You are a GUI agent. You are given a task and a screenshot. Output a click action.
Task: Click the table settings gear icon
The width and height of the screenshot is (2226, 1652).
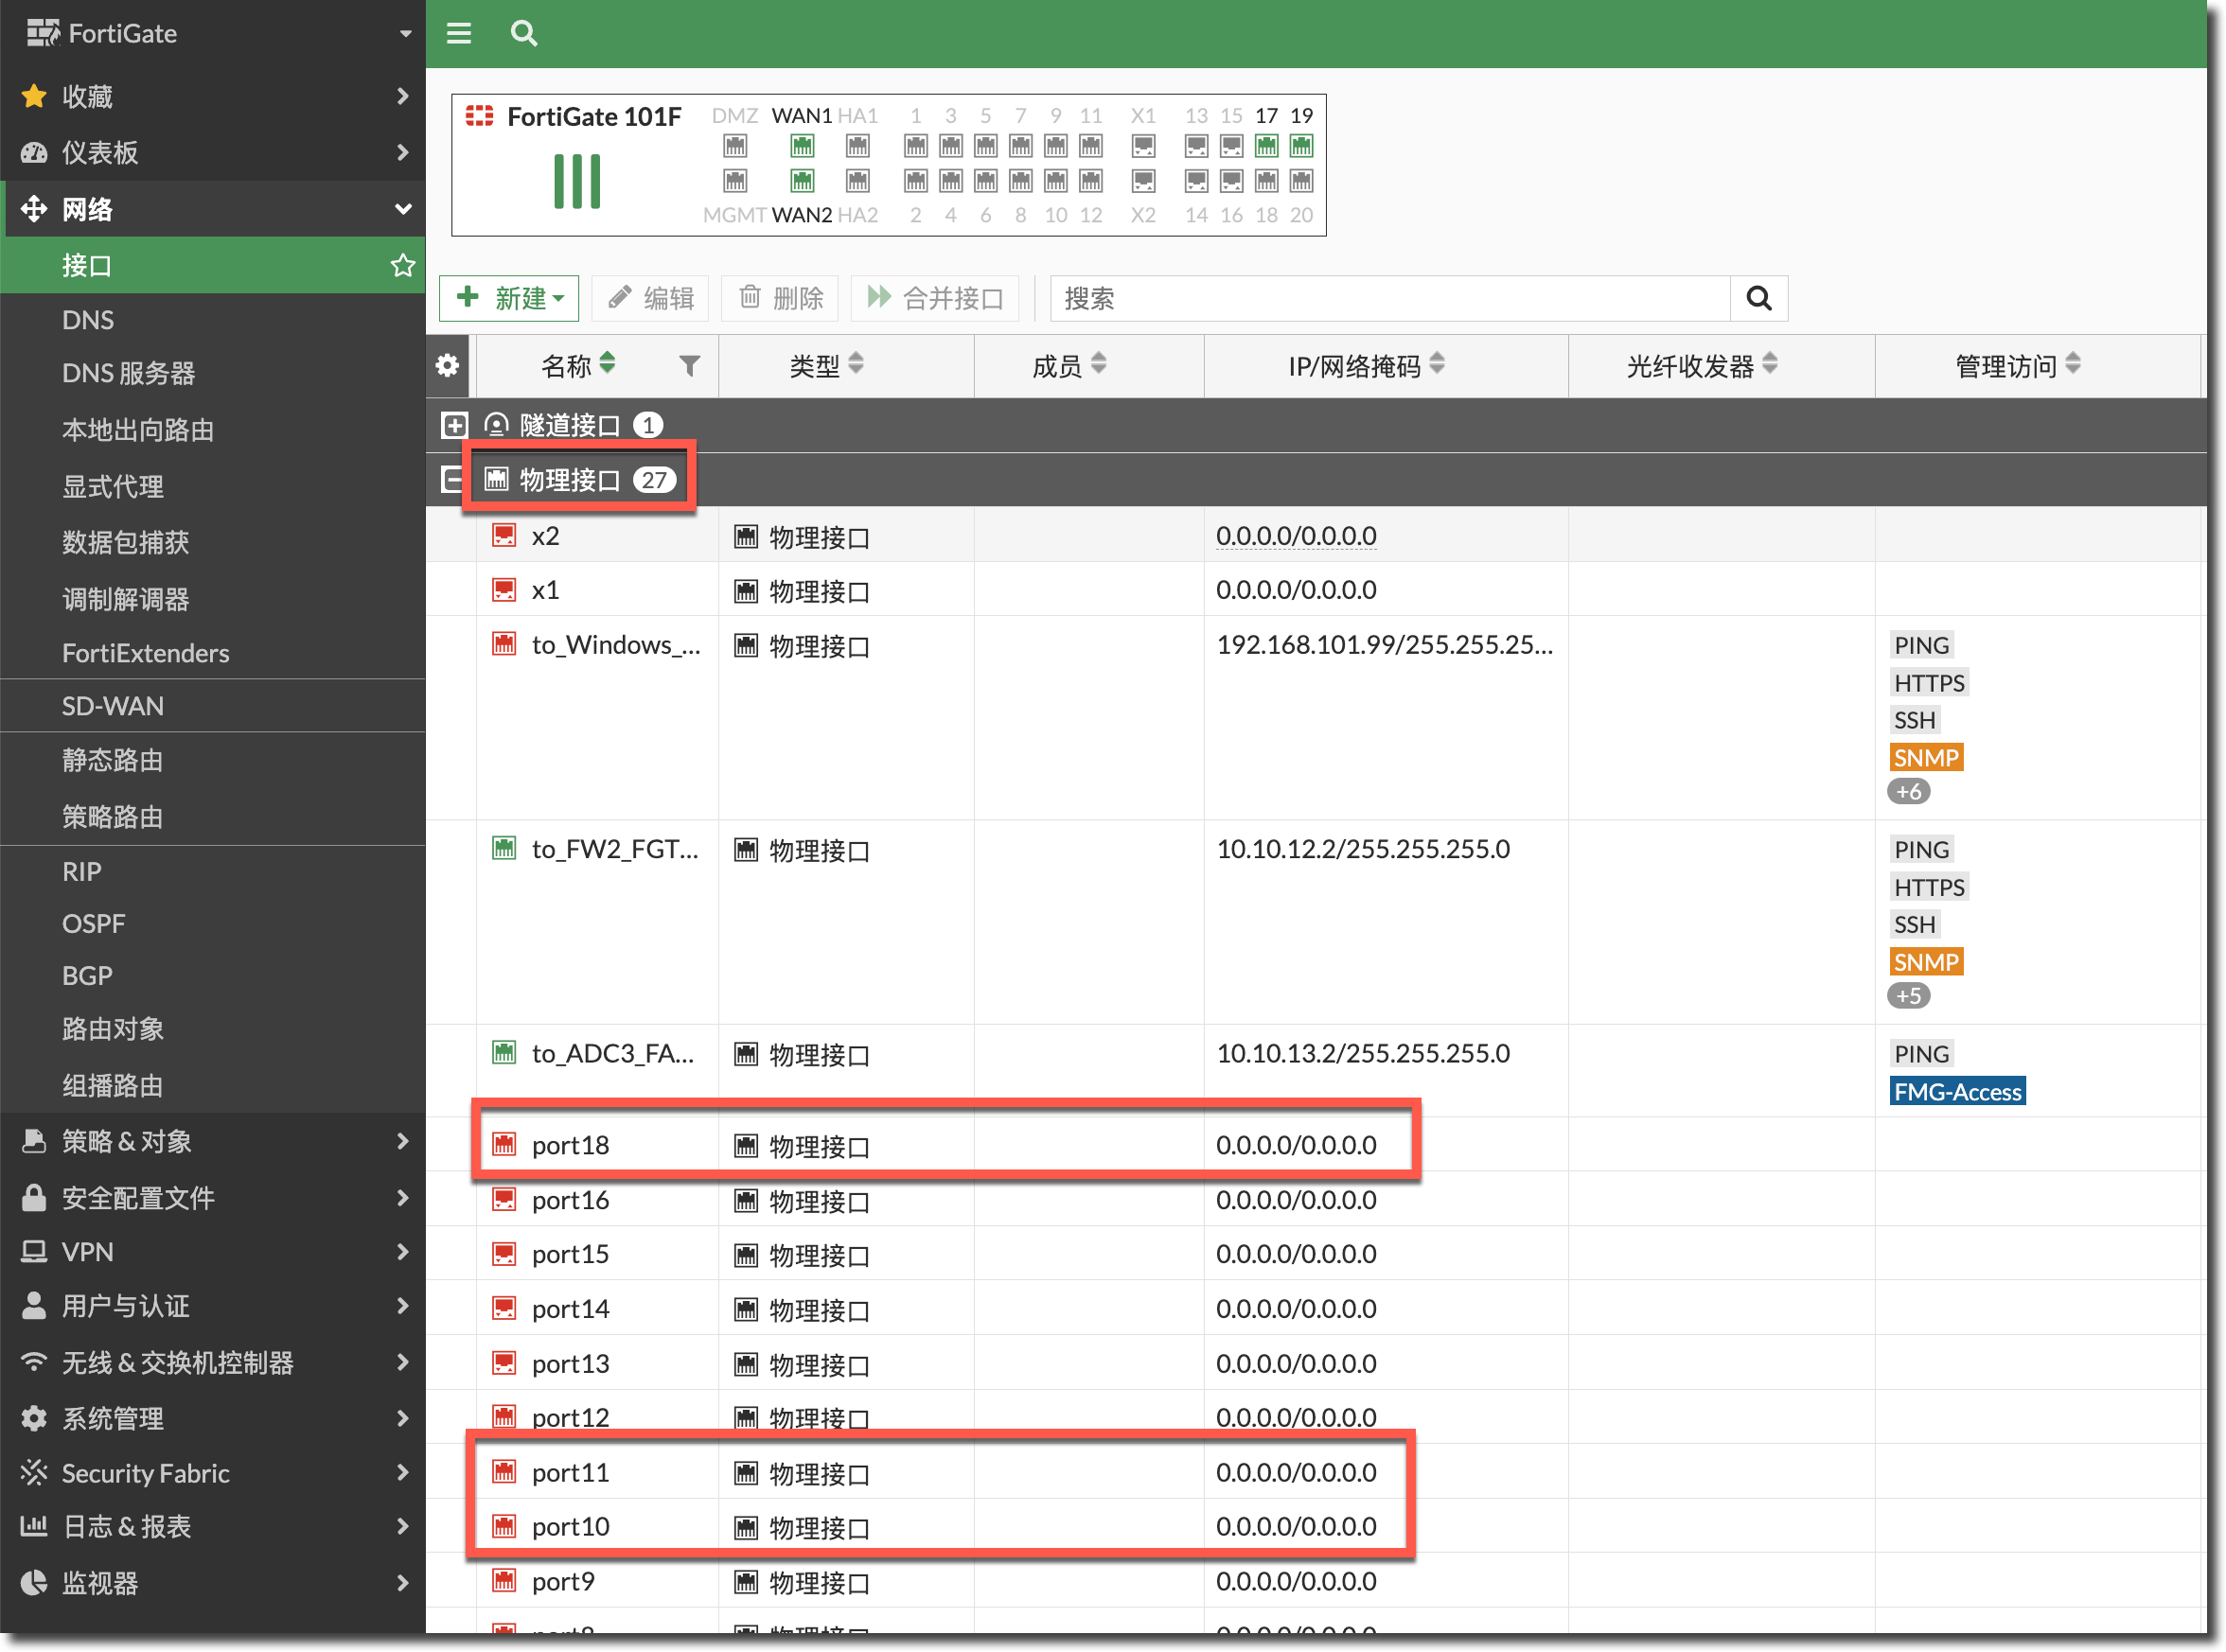coord(448,365)
